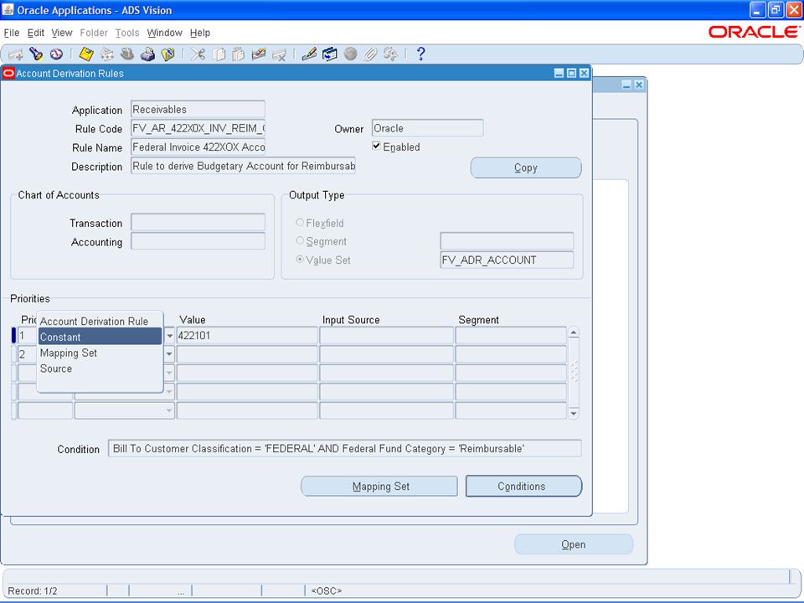Click the FV_ADR_ACCOUNT value set field
This screenshot has width=804, height=603.
pyautogui.click(x=507, y=260)
